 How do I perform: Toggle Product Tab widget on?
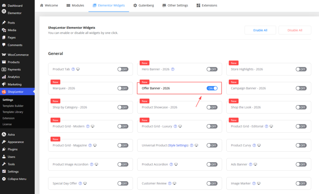click(123, 69)
